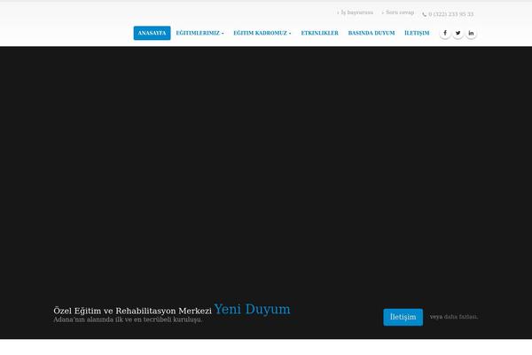
Task: Click the veya daha fazlası link
Action: click(454, 317)
